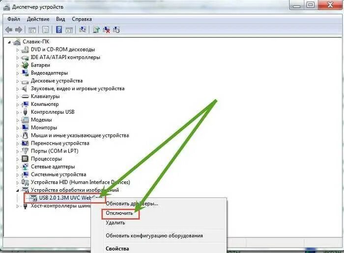This screenshot has height=253, width=344.
Task: Toggle the show/hide console tree toolbar icon
Action: click(x=32, y=30)
